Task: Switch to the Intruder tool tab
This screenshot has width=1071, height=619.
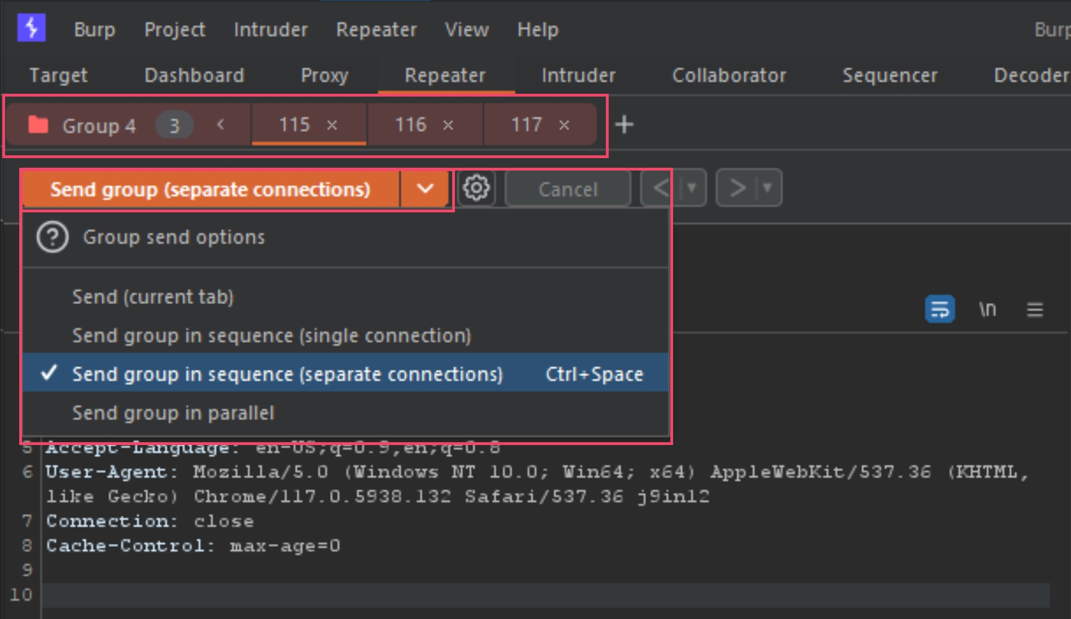Action: click(579, 76)
